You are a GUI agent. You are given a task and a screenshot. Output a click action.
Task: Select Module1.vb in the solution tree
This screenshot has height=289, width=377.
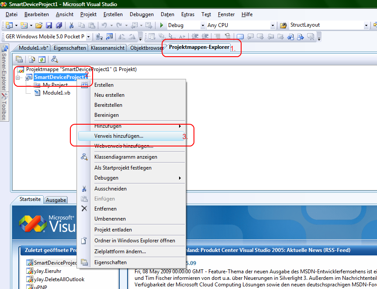coord(56,93)
